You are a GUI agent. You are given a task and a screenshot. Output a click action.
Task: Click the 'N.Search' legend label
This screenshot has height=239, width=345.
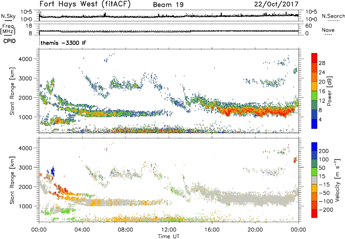333,16
